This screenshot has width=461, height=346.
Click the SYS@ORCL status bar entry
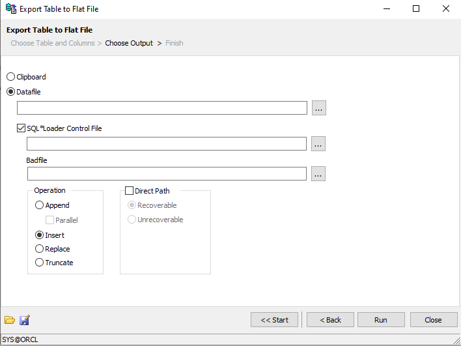pos(20,339)
